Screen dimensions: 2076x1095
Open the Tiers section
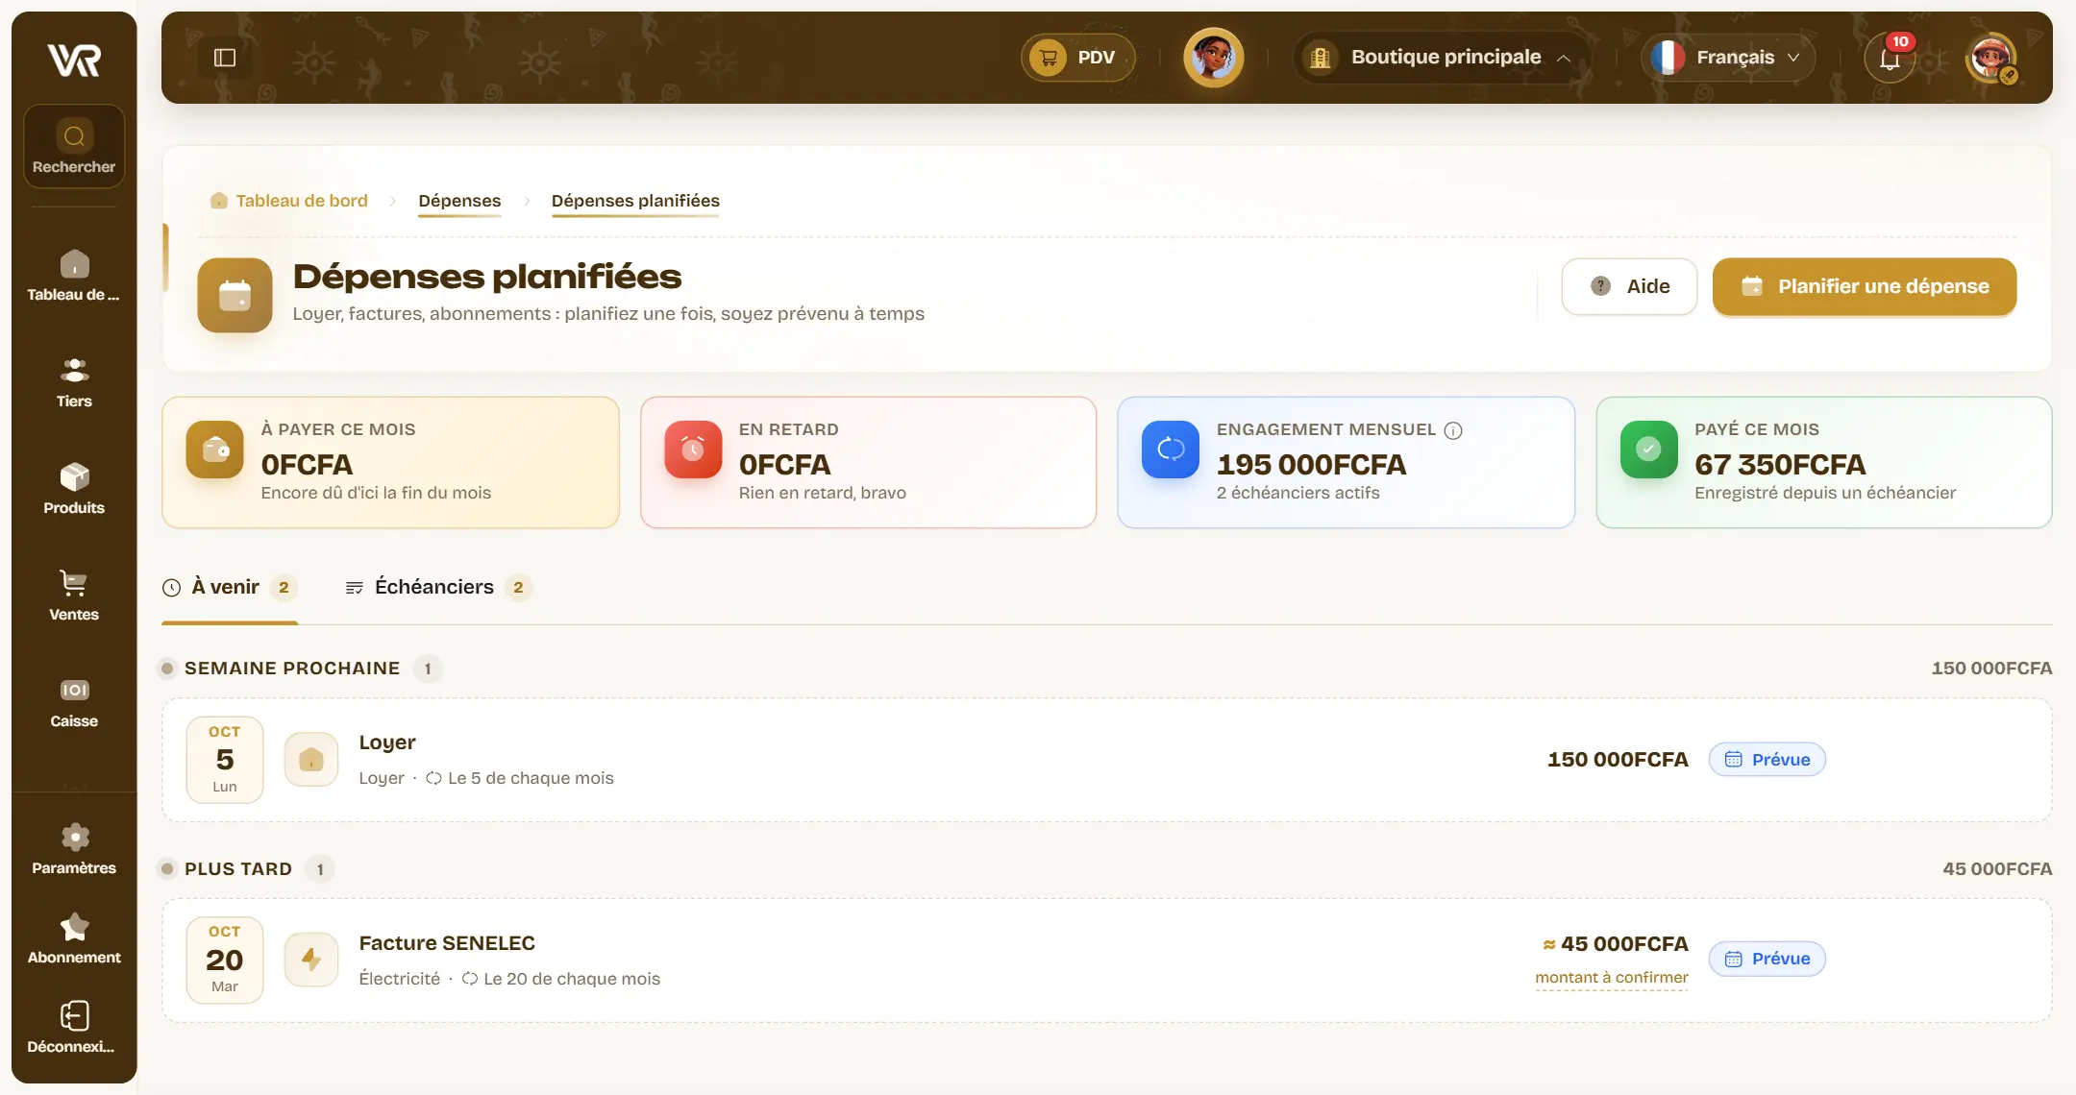[74, 382]
